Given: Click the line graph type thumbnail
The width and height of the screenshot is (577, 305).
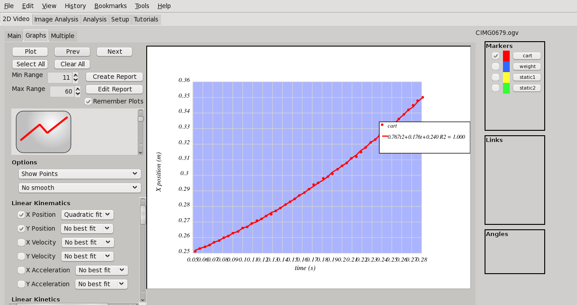Looking at the screenshot, I should click(44, 132).
